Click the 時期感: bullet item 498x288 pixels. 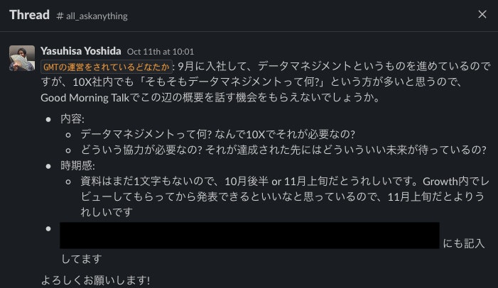pyautogui.click(x=77, y=166)
